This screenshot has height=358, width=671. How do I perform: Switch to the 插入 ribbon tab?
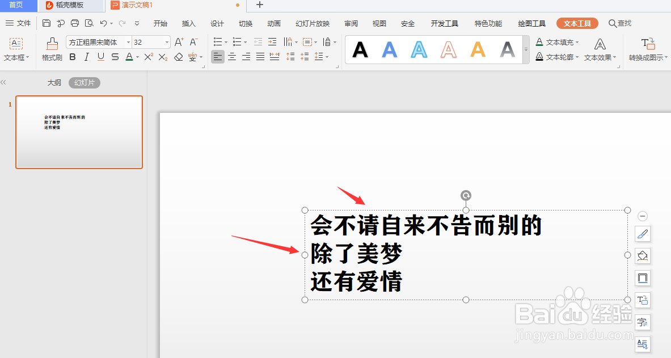click(x=188, y=23)
